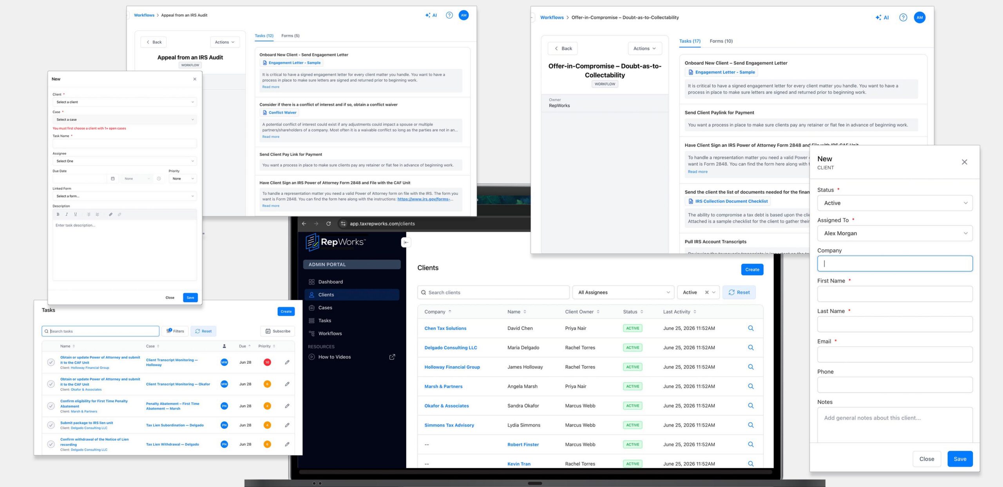Image resolution: width=1003 pixels, height=487 pixels.
Task: Check off Confirm eligibility for First Time Penalty Abatement
Action: pos(51,406)
